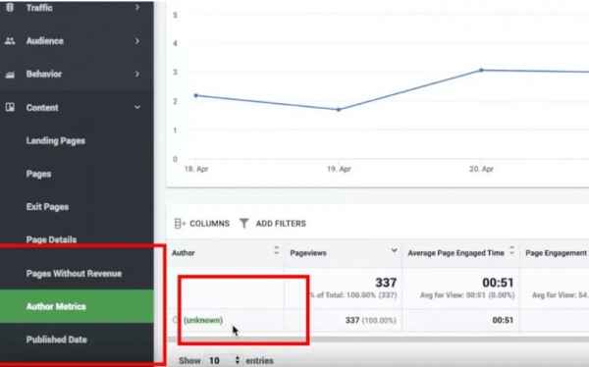589x367 pixels.
Task: Click the Author column header
Action: point(226,253)
